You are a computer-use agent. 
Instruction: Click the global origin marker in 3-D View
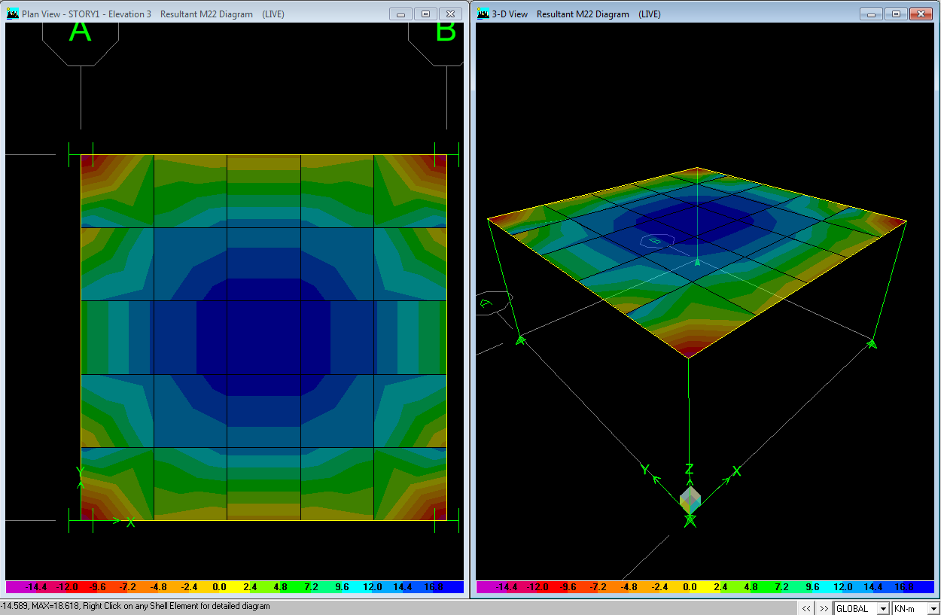(690, 498)
